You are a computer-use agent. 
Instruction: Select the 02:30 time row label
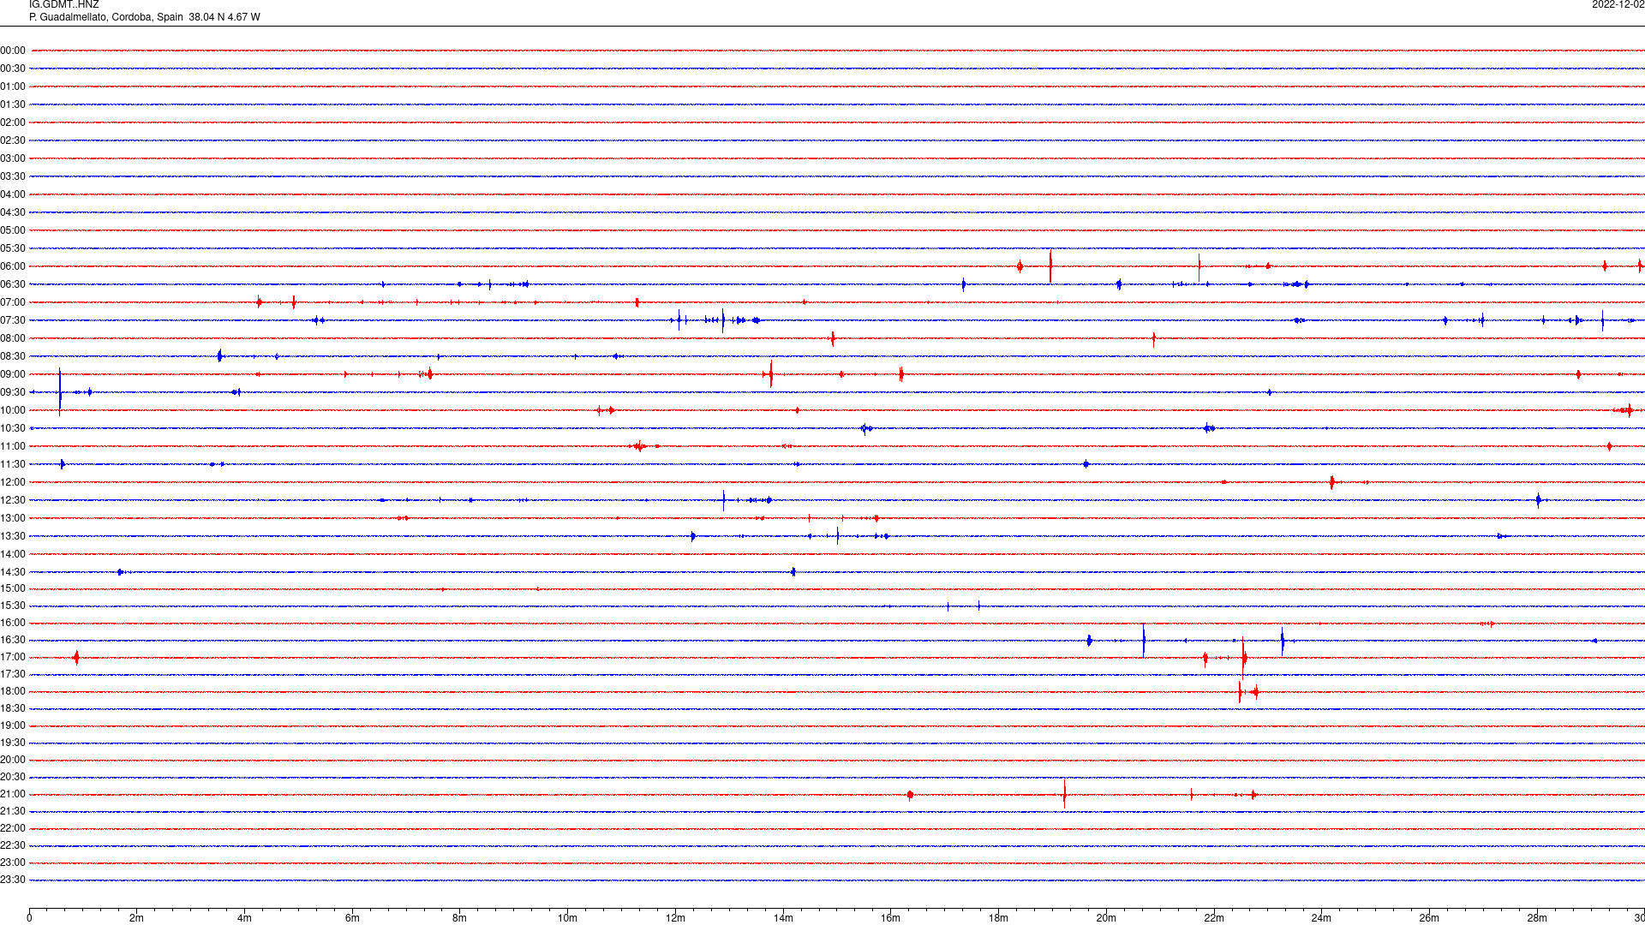(x=13, y=140)
